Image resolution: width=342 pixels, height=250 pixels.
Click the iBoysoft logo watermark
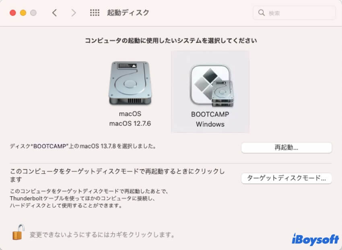pos(315,239)
